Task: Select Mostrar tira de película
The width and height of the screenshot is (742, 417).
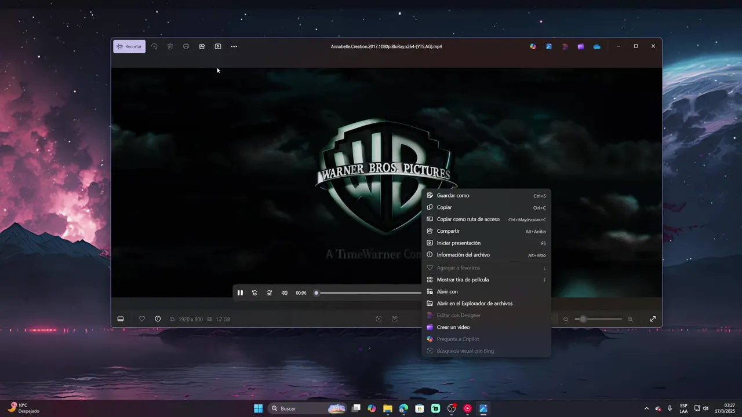Action: (x=486, y=280)
